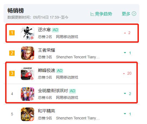
Task: Click the 王者荣耀 app icon
Action: coord(27,53)
